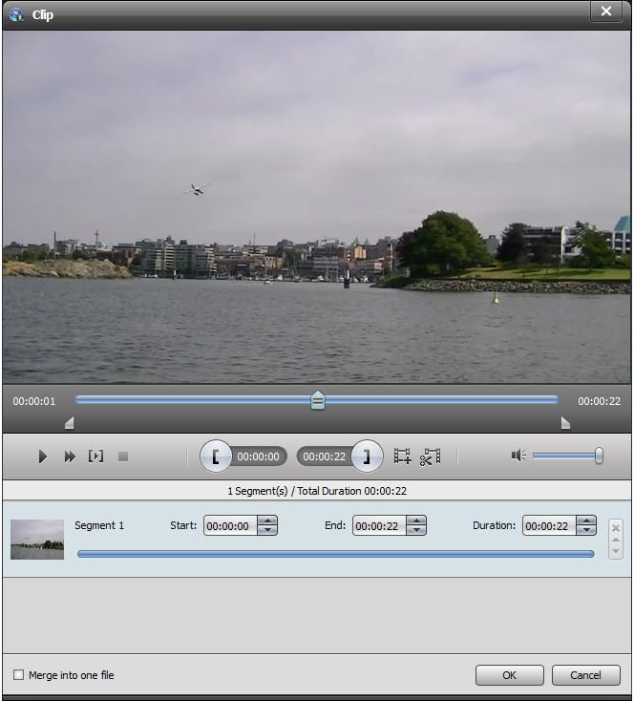
Task: Mute the audio with speaker icon
Action: pos(518,456)
